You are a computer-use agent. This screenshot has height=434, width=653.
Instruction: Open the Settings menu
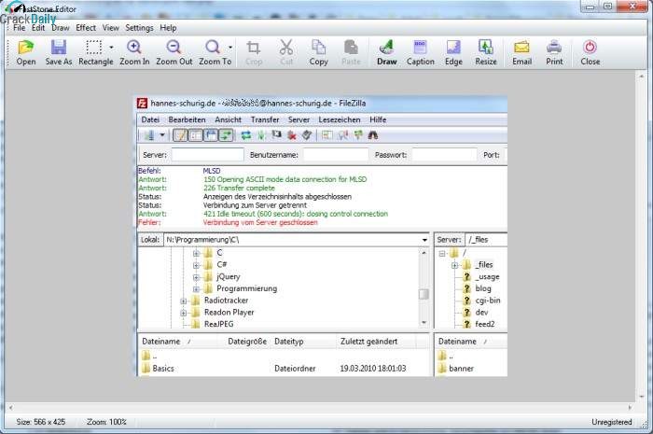(139, 28)
